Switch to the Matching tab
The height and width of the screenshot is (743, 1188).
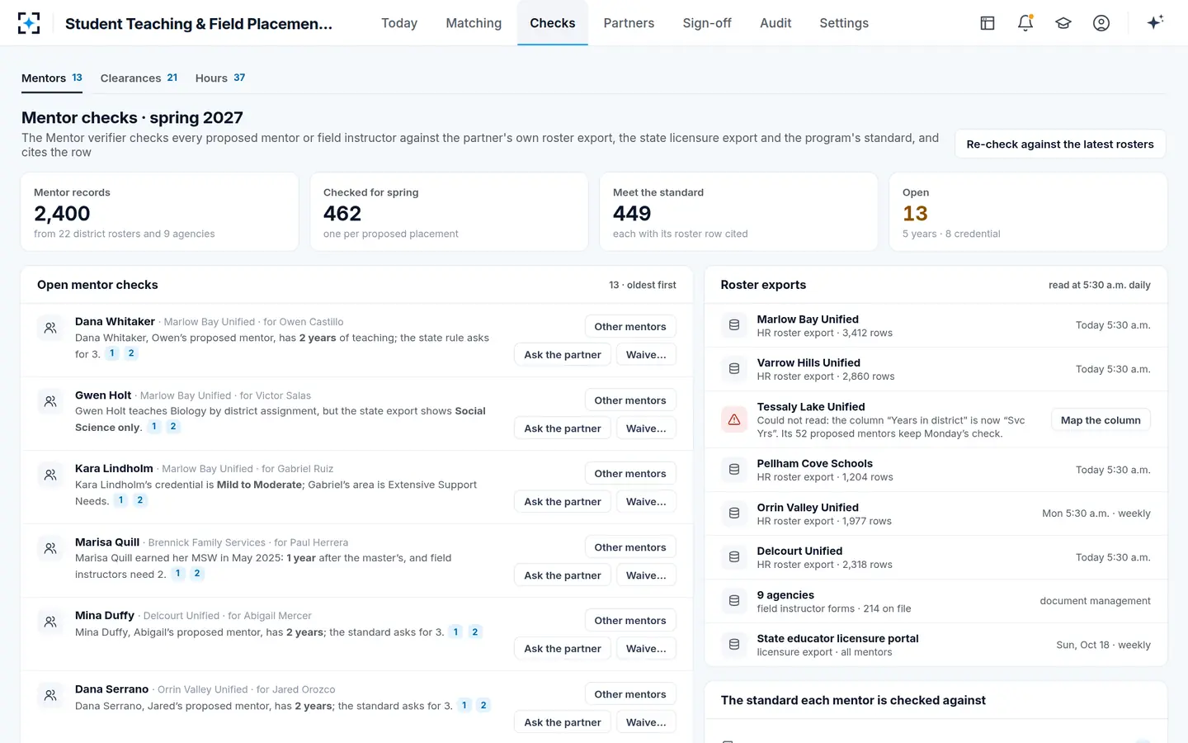(474, 23)
